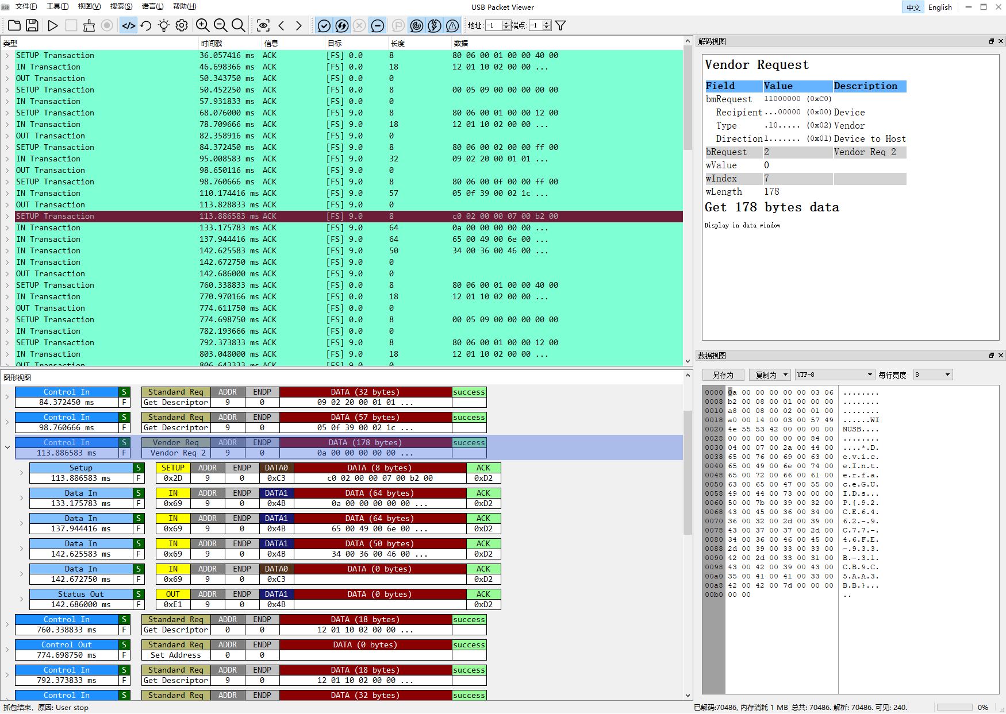The image size is (1006, 714).
Task: Toggle the checkmark ACK filter icon
Action: pos(324,25)
